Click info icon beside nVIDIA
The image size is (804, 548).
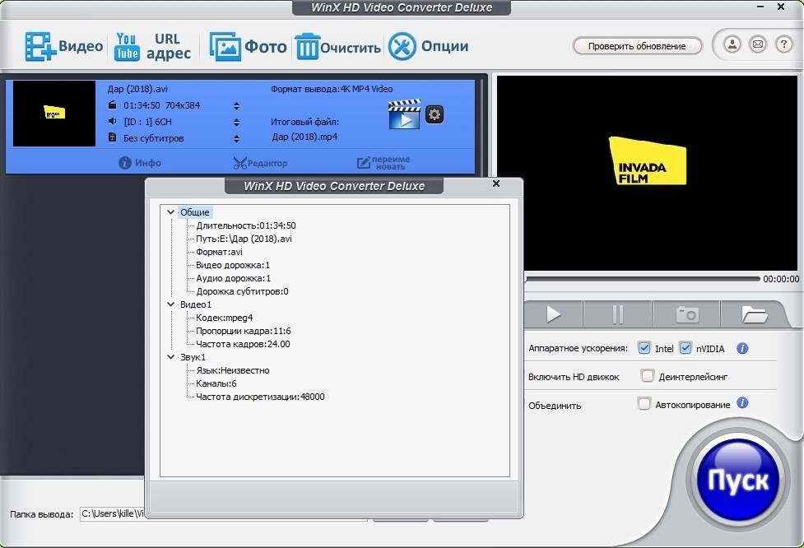point(742,349)
